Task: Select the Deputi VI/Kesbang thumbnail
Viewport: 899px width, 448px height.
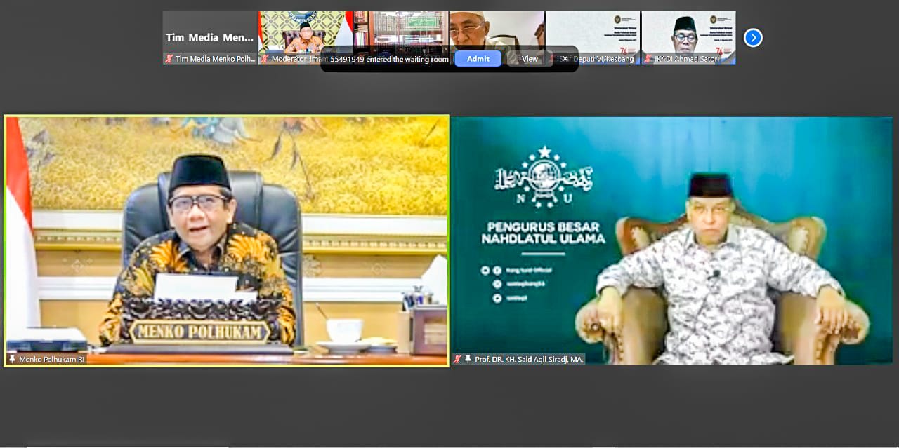Action: tap(593, 38)
